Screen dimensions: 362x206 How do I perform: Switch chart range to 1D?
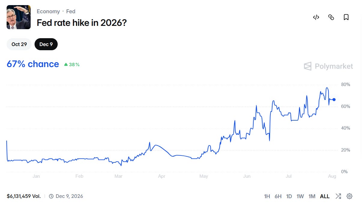point(289,196)
